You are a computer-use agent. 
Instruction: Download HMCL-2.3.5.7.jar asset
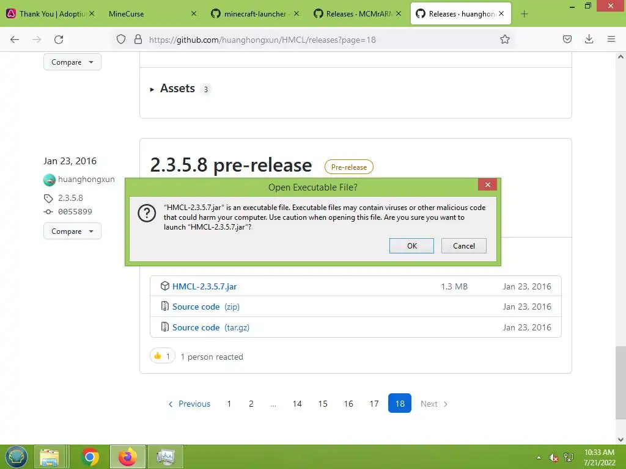pos(204,286)
